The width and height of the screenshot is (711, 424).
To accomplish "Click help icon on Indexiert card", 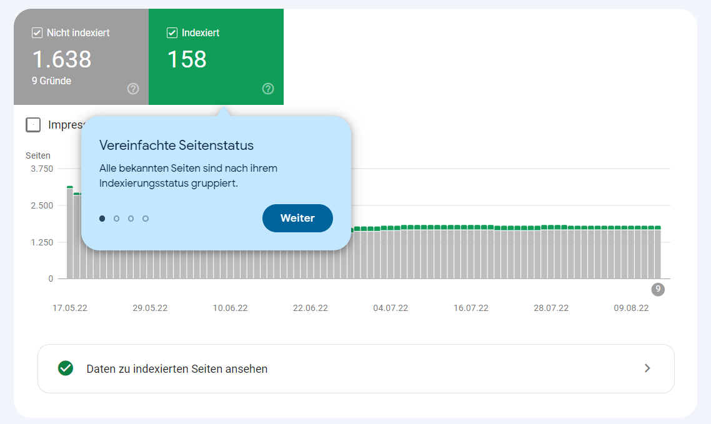I will [268, 89].
